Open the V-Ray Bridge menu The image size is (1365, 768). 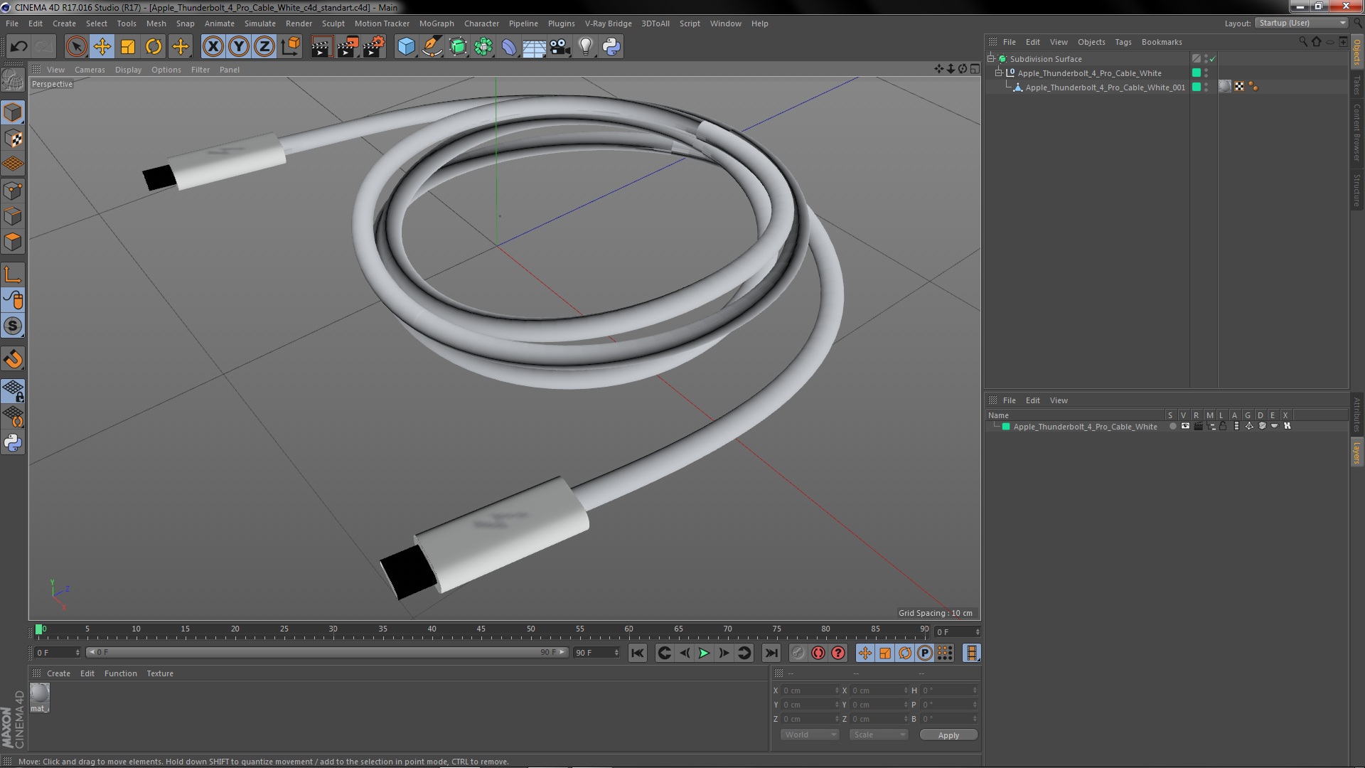pos(608,23)
